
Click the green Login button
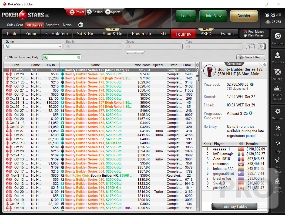coord(186,16)
